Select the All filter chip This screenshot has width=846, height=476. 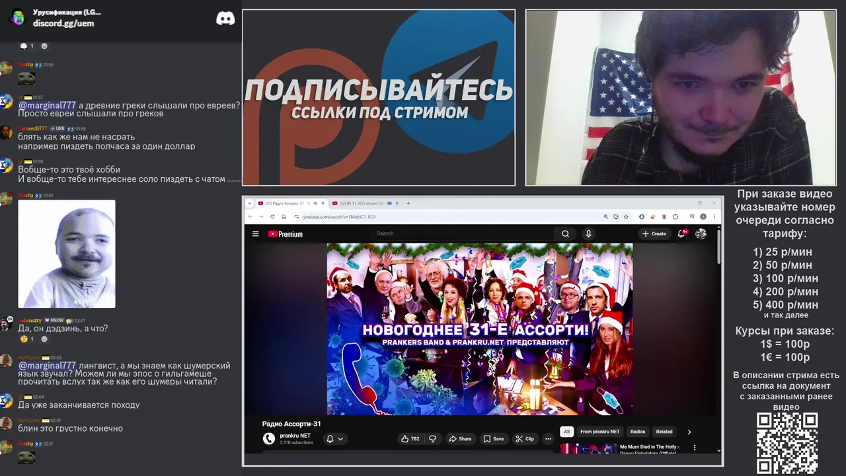[566, 432]
